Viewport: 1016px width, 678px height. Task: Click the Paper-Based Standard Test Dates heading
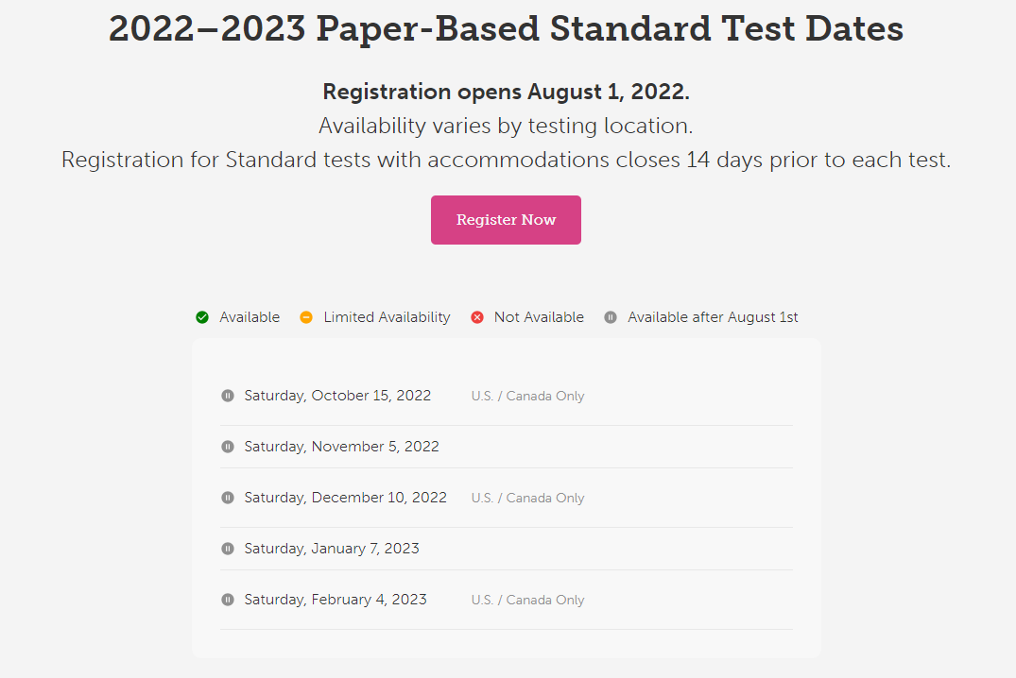(x=507, y=29)
